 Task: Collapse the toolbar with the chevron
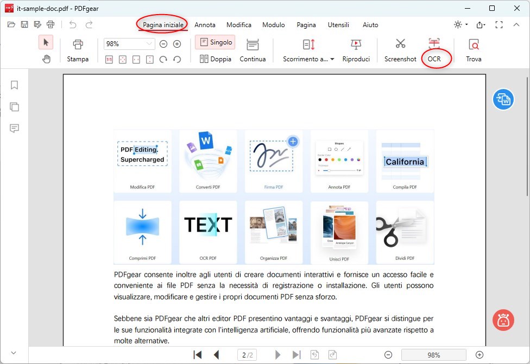[x=516, y=24]
